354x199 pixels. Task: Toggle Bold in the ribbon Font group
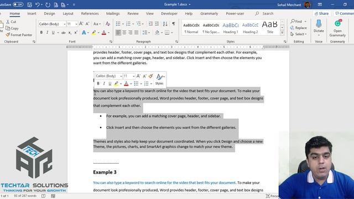[x=41, y=33]
